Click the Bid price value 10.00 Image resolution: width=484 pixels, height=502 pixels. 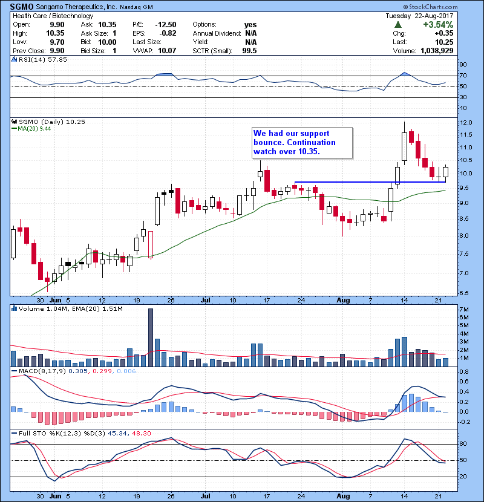(107, 42)
